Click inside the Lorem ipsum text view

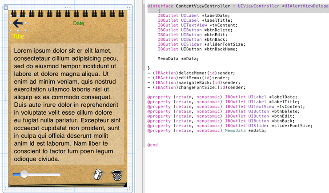click(x=68, y=104)
